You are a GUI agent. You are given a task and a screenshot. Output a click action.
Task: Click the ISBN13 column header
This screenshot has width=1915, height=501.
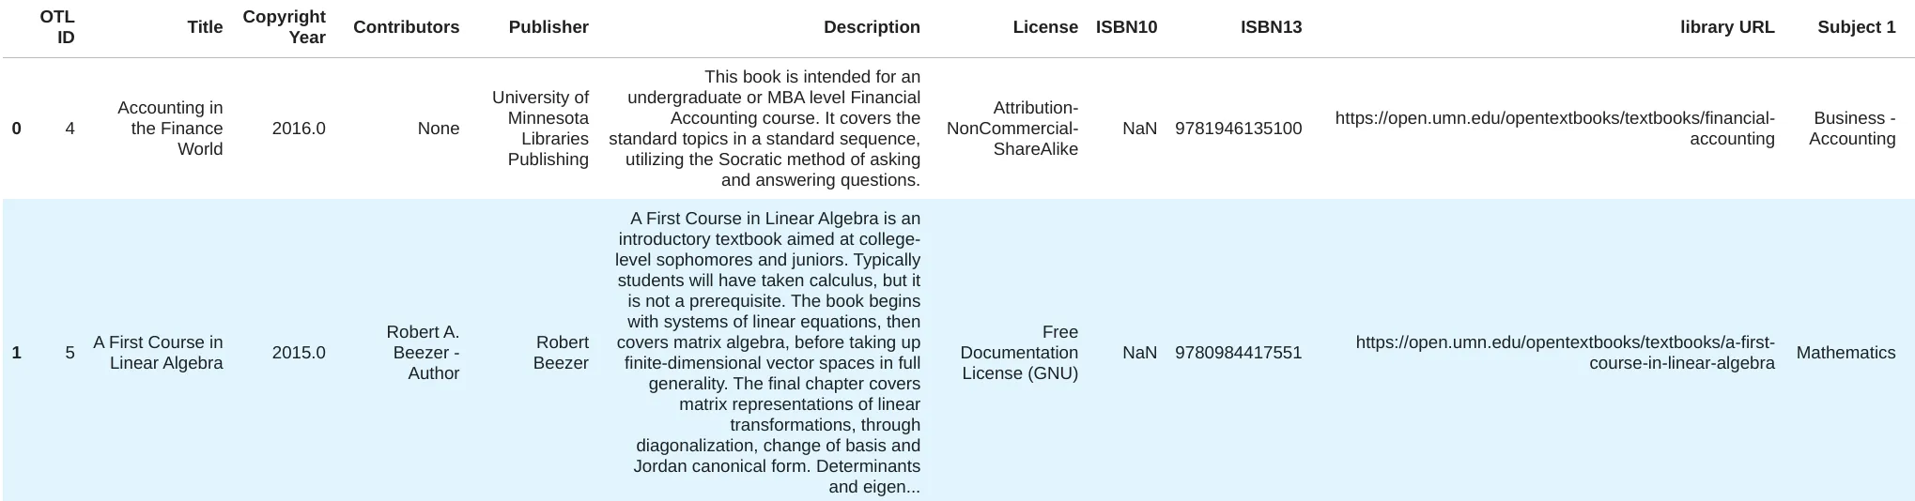coord(1271,27)
